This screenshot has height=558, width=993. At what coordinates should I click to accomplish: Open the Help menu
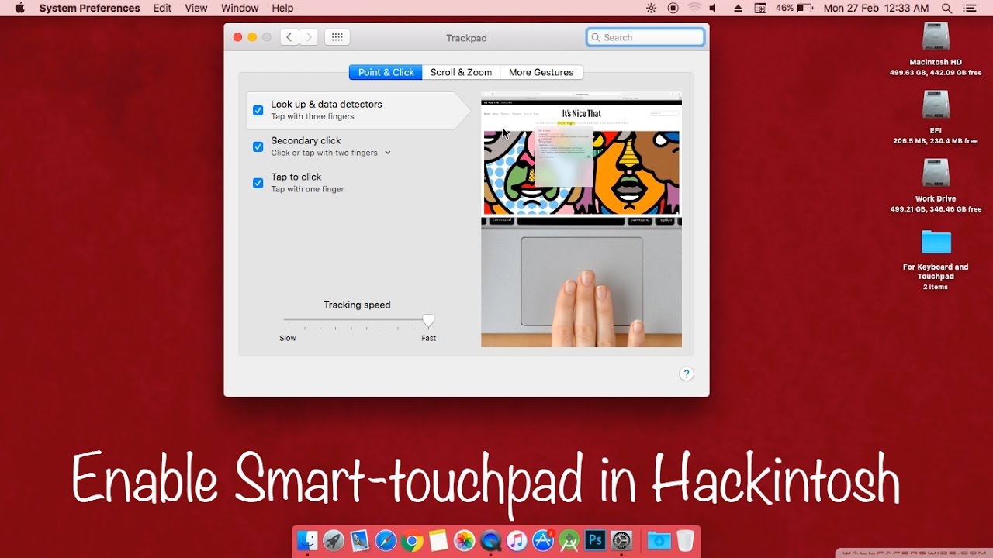pos(282,8)
